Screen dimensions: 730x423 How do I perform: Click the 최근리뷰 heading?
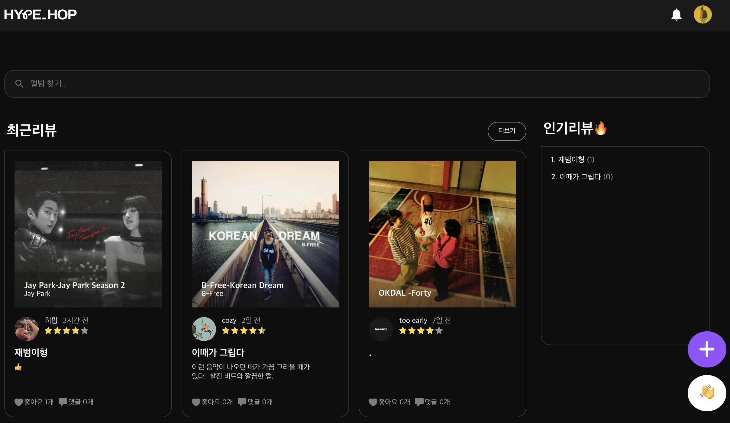point(32,130)
